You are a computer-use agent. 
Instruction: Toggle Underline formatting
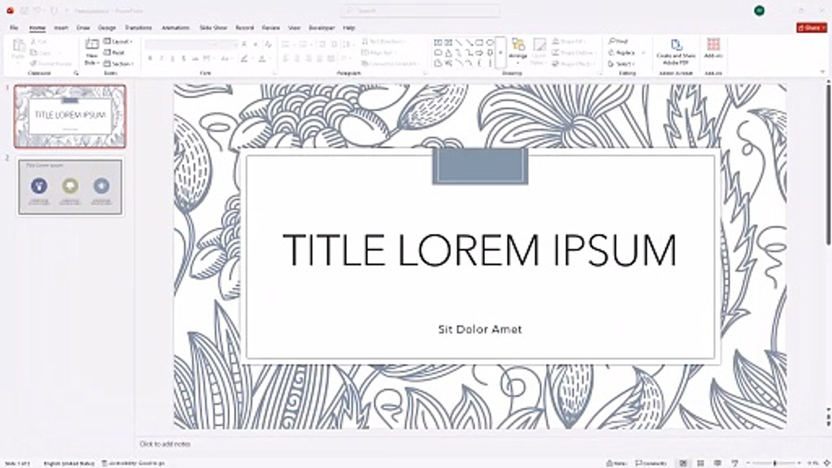[172, 58]
